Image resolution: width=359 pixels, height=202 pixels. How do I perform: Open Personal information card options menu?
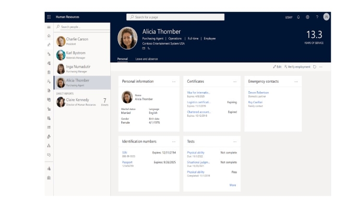[174, 82]
